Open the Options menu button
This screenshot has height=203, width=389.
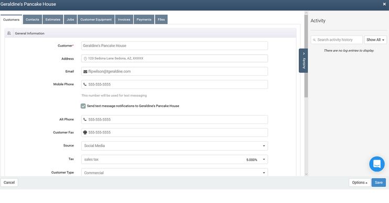pyautogui.click(x=360, y=183)
